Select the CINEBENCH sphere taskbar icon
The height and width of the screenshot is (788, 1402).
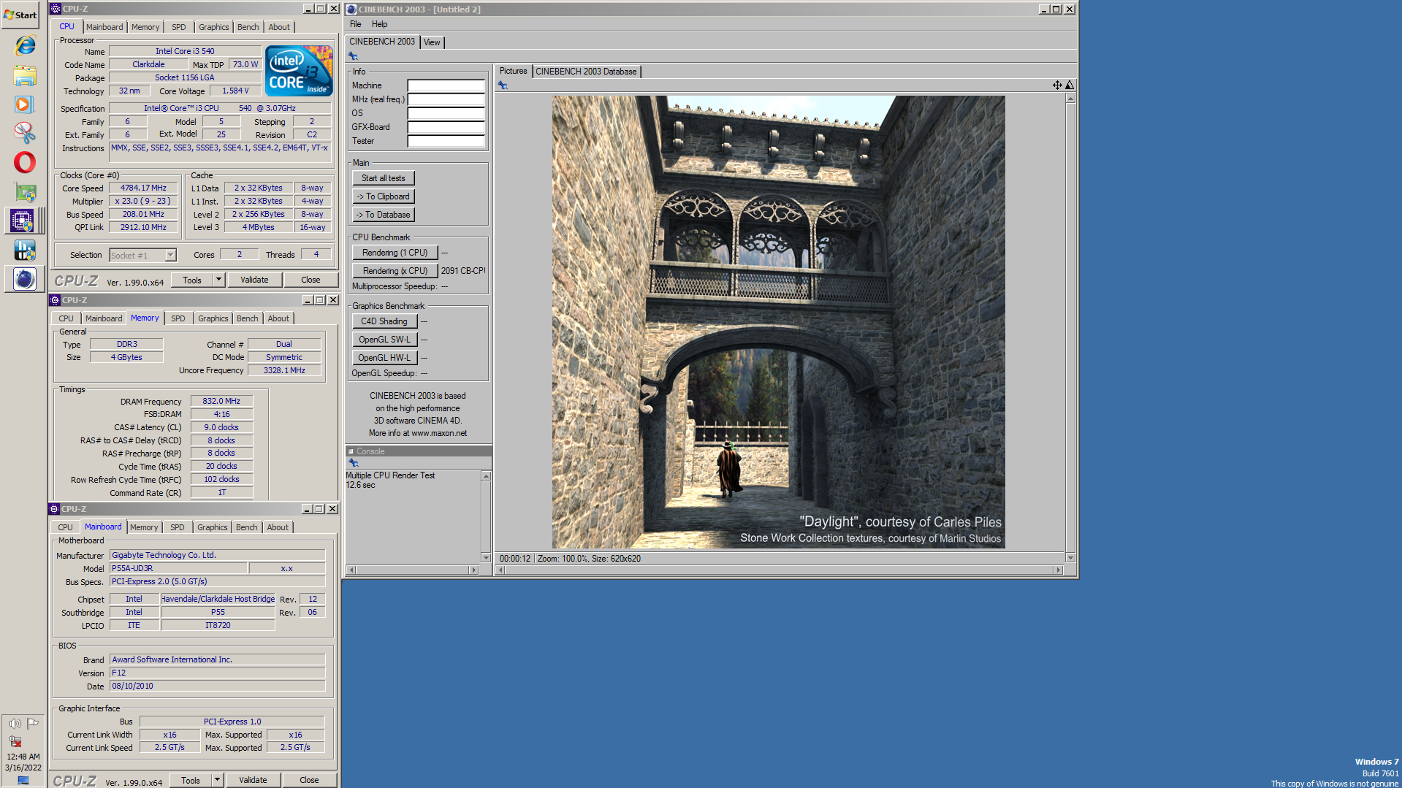click(x=24, y=279)
